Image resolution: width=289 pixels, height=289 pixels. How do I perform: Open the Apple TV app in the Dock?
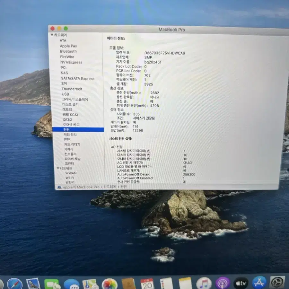click(241, 283)
